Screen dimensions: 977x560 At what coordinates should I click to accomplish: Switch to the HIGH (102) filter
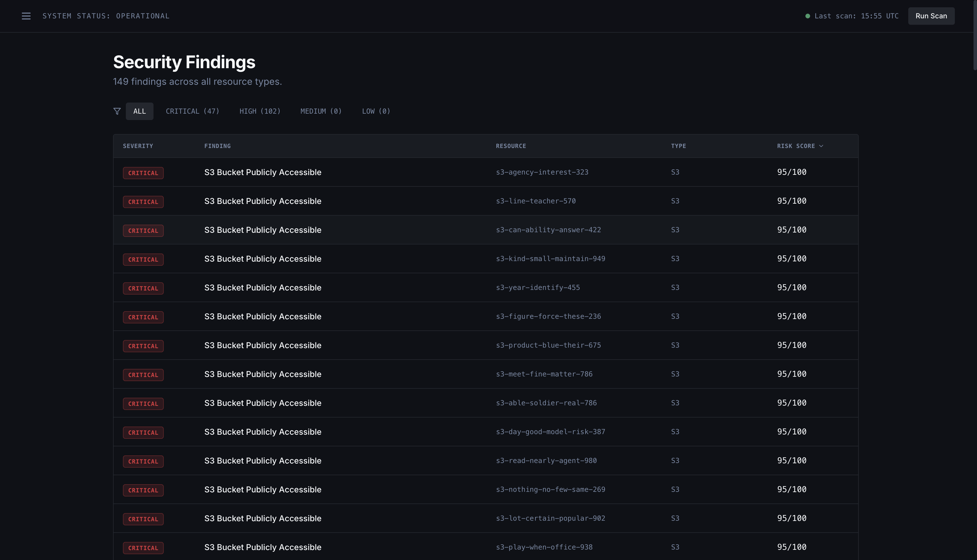tap(260, 111)
